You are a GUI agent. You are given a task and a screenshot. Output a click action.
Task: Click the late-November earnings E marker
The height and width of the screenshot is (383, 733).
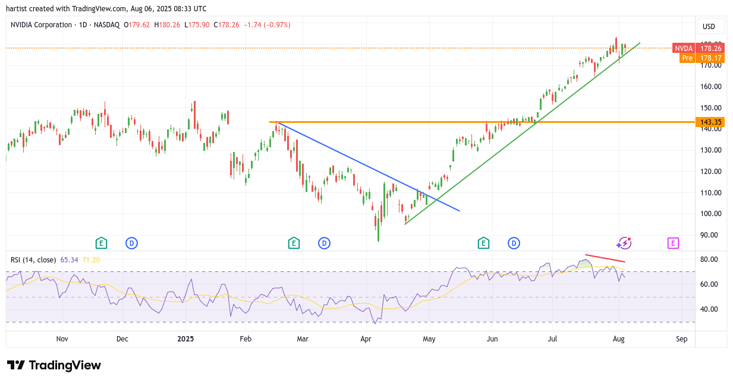coord(102,243)
